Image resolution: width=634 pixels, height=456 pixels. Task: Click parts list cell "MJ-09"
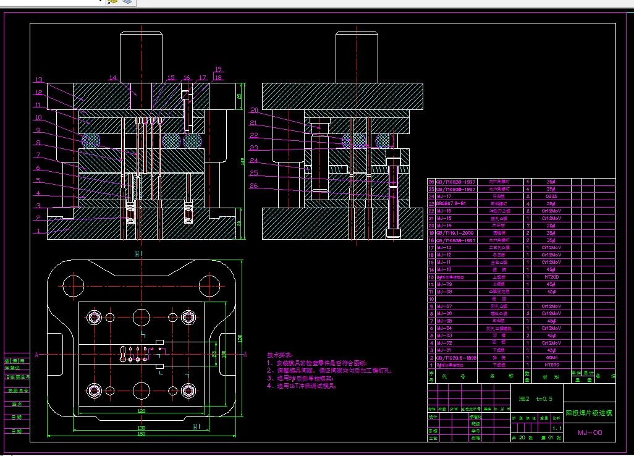[444, 284]
